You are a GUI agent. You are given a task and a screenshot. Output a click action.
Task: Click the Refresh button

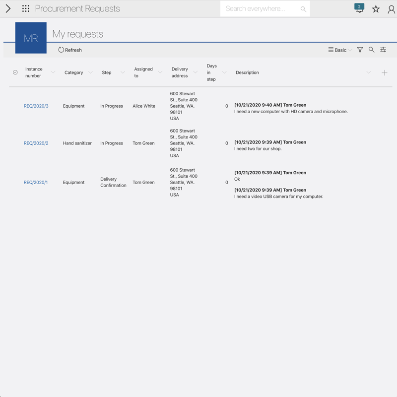70,50
